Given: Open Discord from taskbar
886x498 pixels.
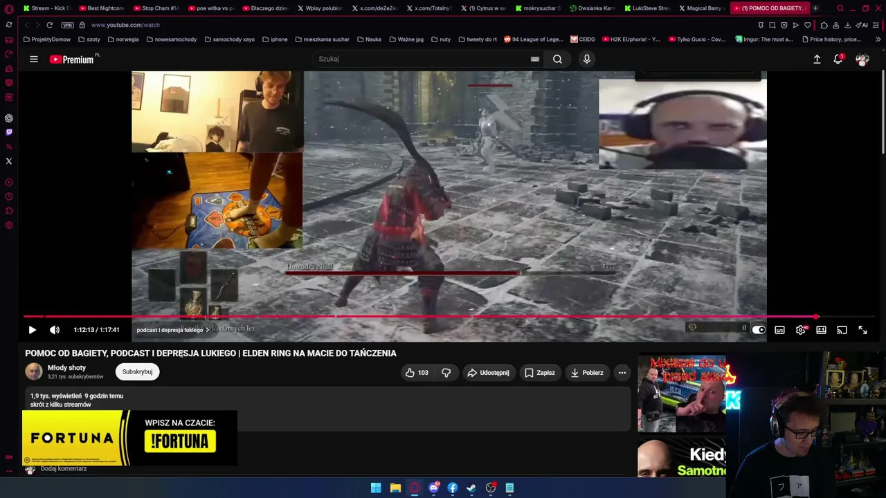Looking at the screenshot, I should point(433,488).
